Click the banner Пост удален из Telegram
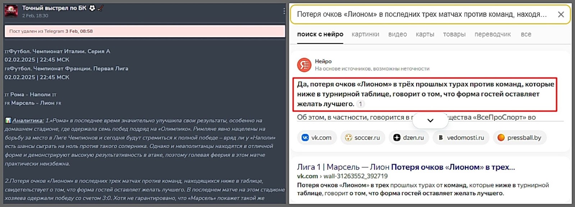The image size is (575, 207). click(x=145, y=31)
